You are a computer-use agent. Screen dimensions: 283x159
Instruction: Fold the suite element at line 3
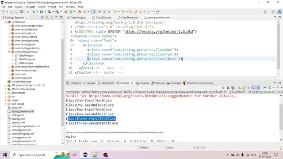(x=73, y=36)
